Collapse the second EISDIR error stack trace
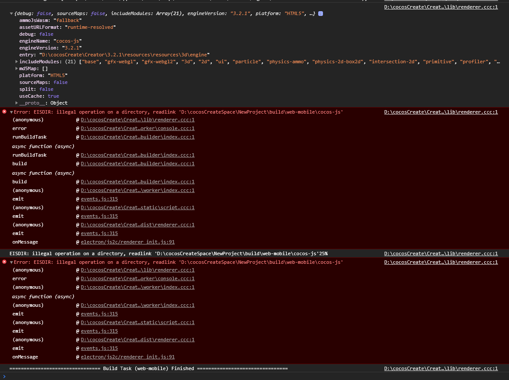The image size is (509, 380). pyautogui.click(x=11, y=263)
